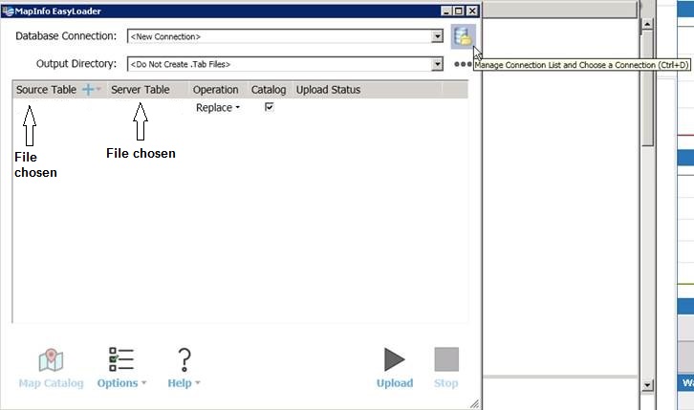Click the Server Table column header

(x=141, y=90)
